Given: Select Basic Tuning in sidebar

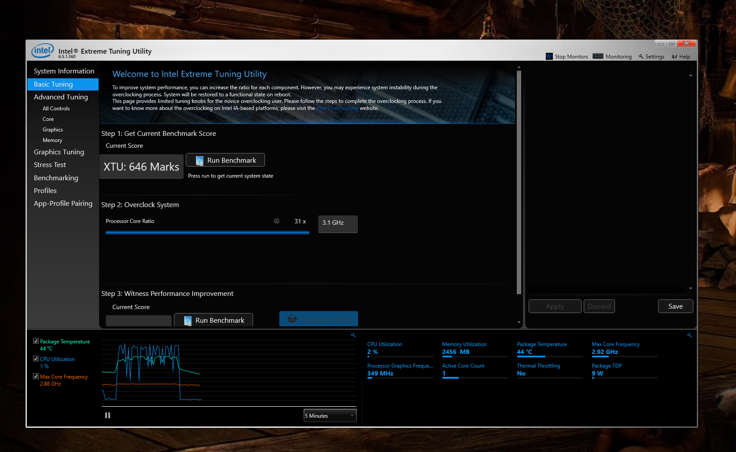Looking at the screenshot, I should pyautogui.click(x=63, y=84).
